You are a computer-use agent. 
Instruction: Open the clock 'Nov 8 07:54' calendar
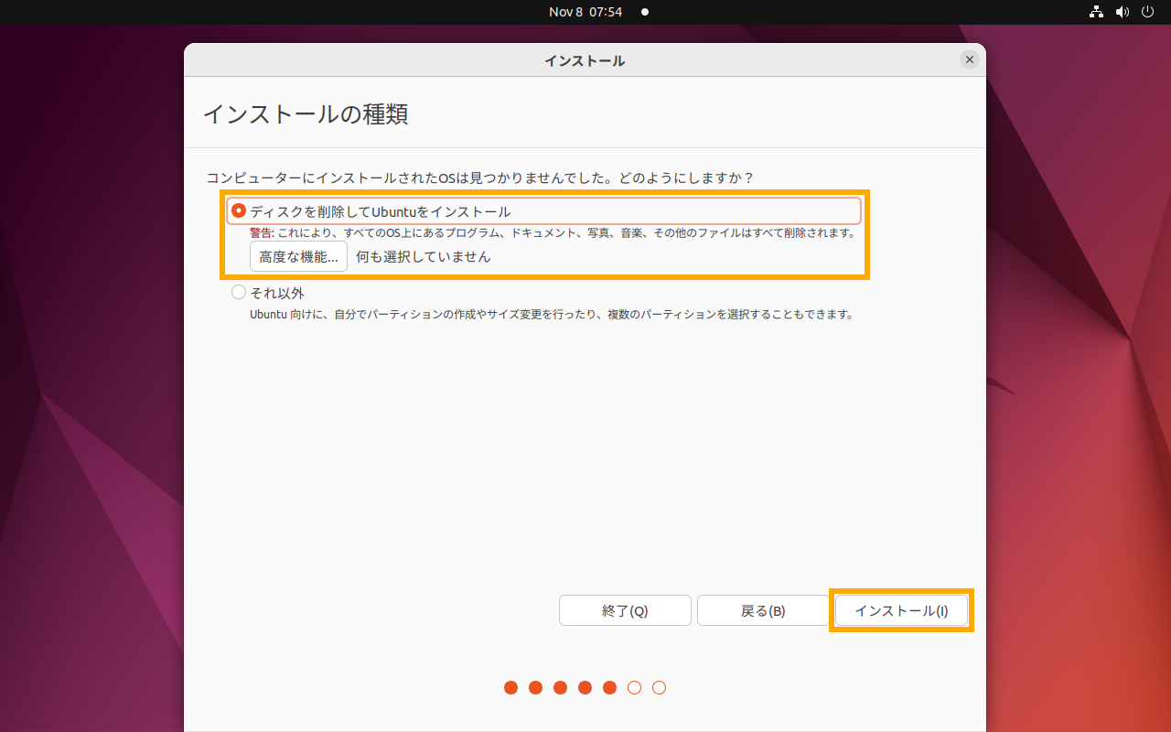coord(585,12)
